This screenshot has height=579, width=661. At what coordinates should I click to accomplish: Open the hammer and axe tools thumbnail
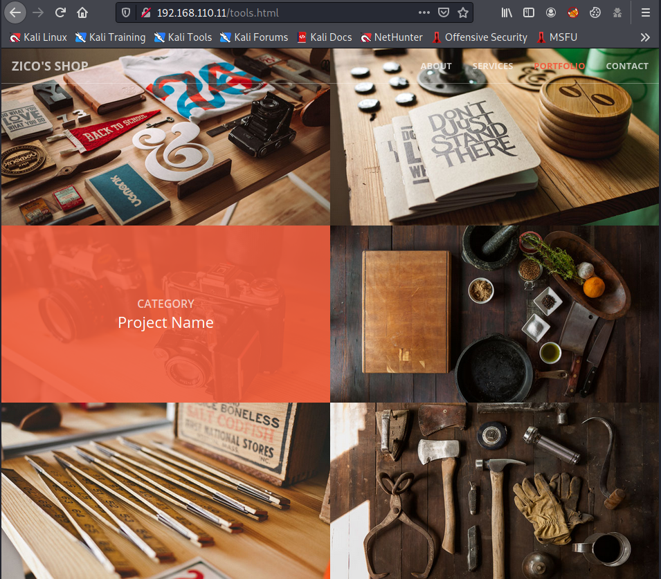click(x=495, y=490)
